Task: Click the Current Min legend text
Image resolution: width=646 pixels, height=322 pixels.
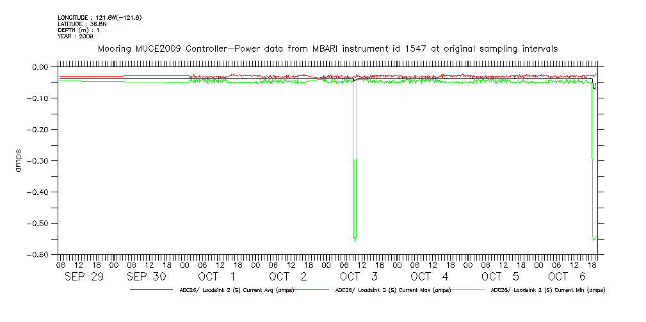Action: coord(548,290)
